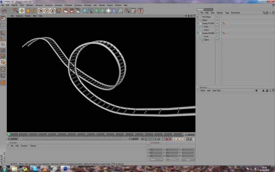Click the green timeline playhead marker
The width and height of the screenshot is (275, 172).
[x=9, y=134]
